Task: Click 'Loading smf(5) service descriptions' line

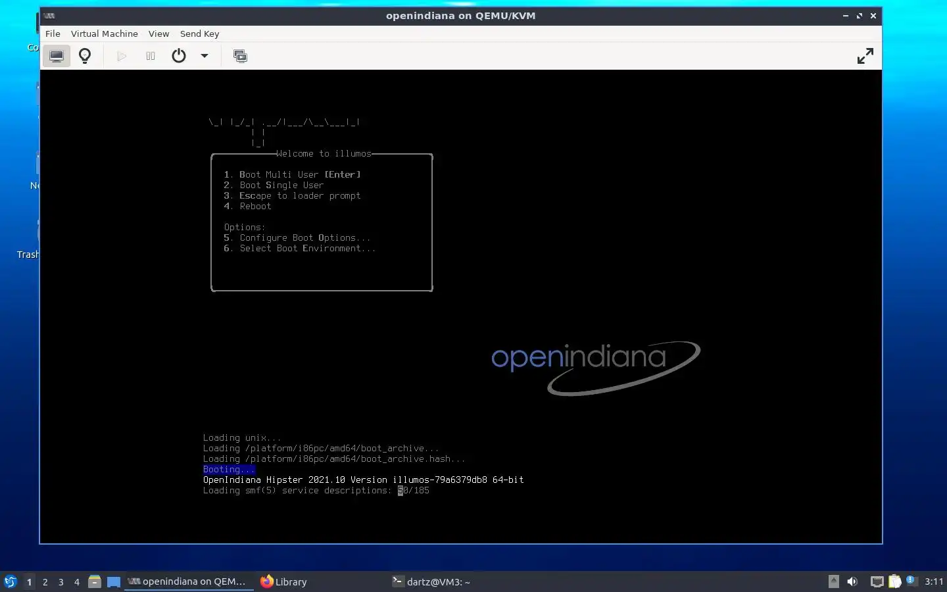Action: [316, 490]
